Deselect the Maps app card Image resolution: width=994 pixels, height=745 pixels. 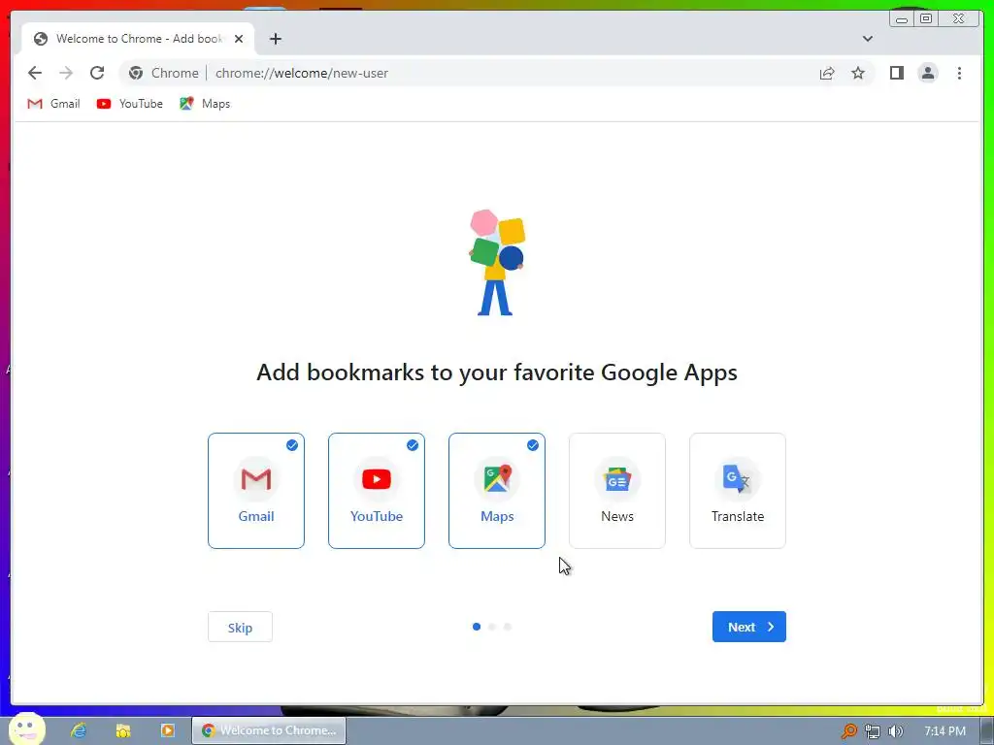point(497,490)
